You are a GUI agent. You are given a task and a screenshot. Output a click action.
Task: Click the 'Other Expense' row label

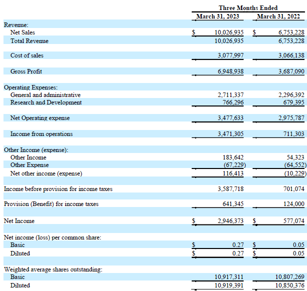[x=29, y=165]
